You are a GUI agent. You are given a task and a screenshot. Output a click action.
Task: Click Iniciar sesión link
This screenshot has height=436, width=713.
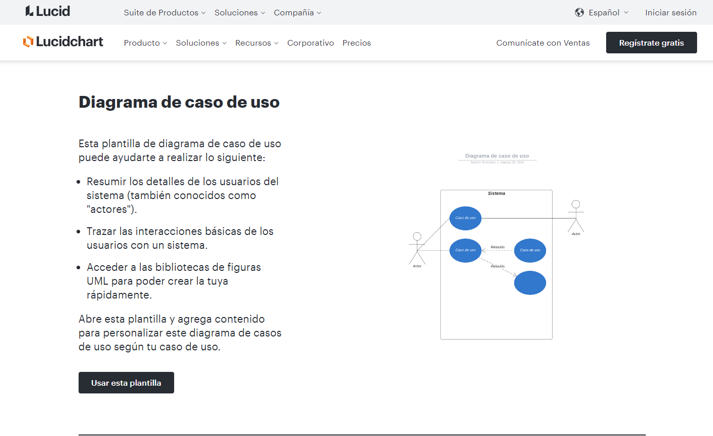[x=671, y=13]
